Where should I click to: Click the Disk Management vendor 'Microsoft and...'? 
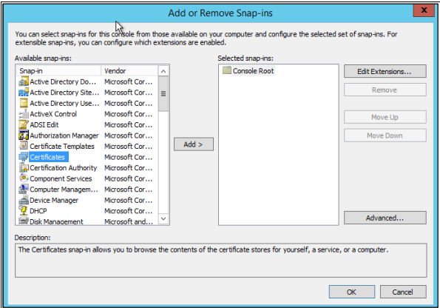coord(129,221)
